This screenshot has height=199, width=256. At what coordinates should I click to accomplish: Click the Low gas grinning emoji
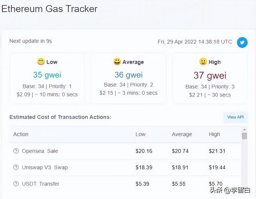pyautogui.click(x=40, y=62)
